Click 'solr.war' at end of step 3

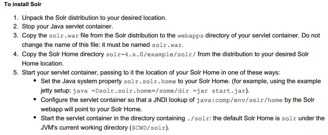(x=167, y=45)
